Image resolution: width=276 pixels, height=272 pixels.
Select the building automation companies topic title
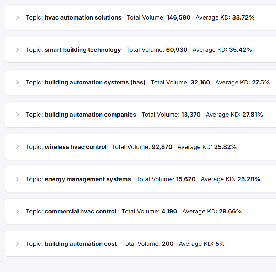[90, 115]
